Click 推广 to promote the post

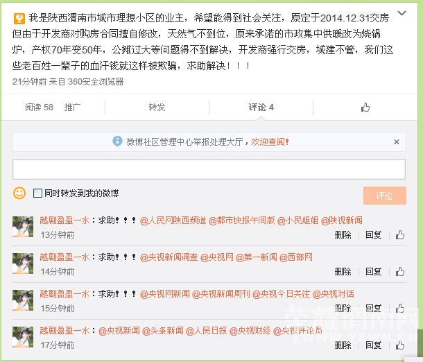[x=73, y=107]
